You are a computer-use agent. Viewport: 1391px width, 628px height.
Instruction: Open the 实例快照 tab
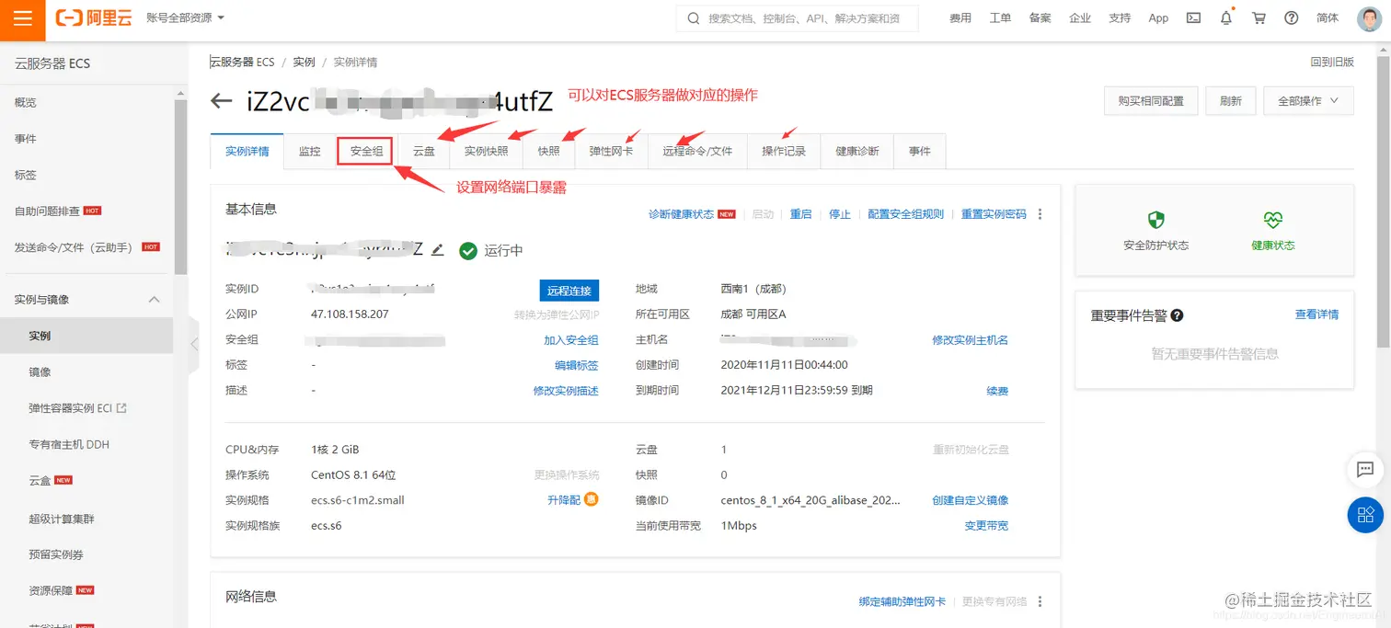[x=486, y=152]
